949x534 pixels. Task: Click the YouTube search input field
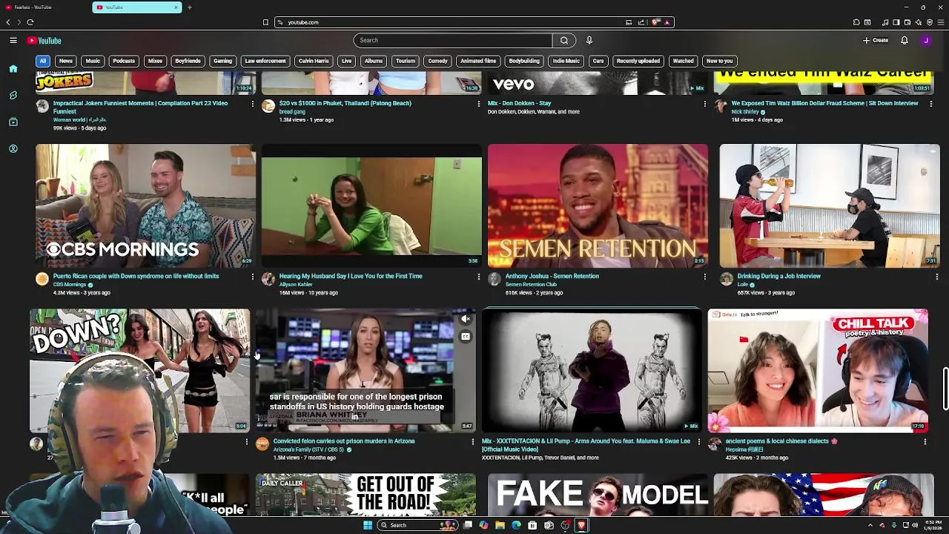[x=453, y=40]
